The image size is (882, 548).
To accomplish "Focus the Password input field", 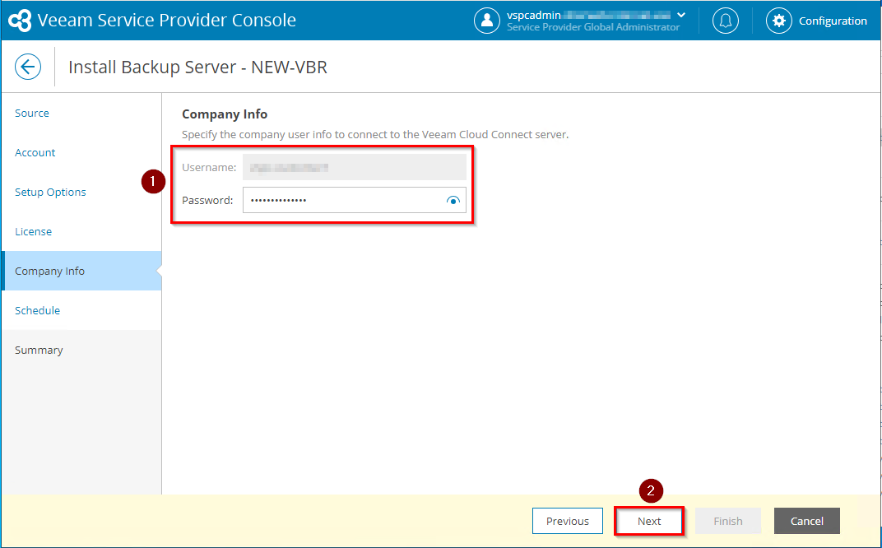I will pos(355,200).
